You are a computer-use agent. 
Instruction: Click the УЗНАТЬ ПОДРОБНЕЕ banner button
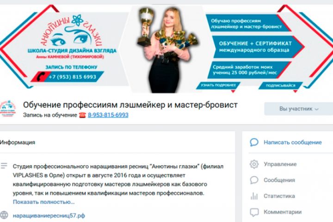(218, 86)
